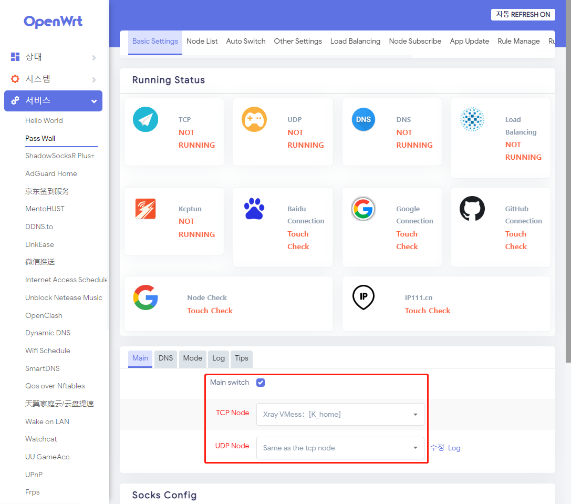Open the TCP Node dropdown
The width and height of the screenshot is (571, 504).
point(340,414)
